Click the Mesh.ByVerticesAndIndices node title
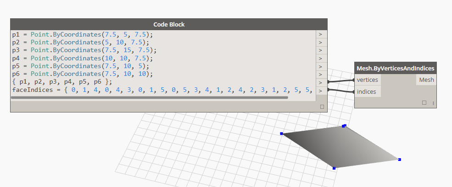The height and width of the screenshot is (187, 452). coord(395,69)
